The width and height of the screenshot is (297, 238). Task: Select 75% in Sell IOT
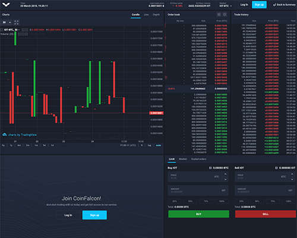click(273, 201)
